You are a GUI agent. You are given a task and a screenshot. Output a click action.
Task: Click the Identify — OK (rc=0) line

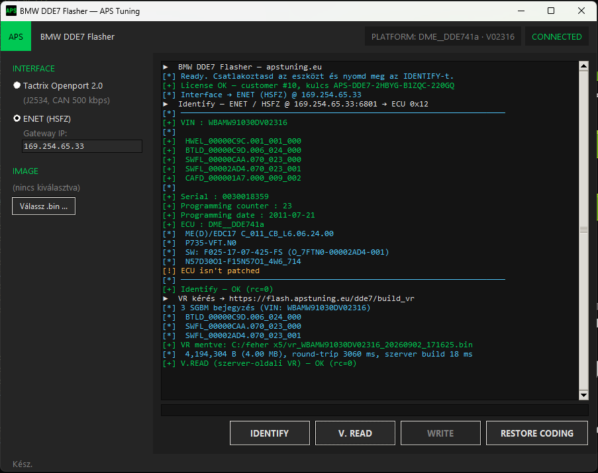[x=218, y=289]
